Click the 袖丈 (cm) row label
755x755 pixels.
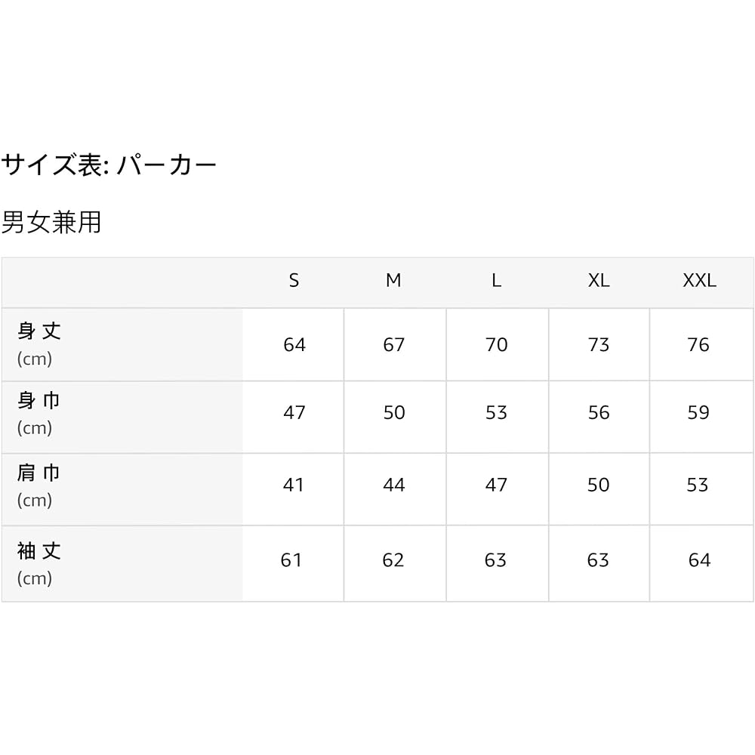tap(39, 563)
